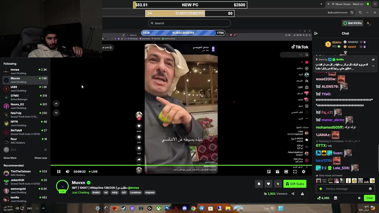The width and height of the screenshot is (379, 213).
Task: Open Telegram from the taskbar
Action: [202, 208]
